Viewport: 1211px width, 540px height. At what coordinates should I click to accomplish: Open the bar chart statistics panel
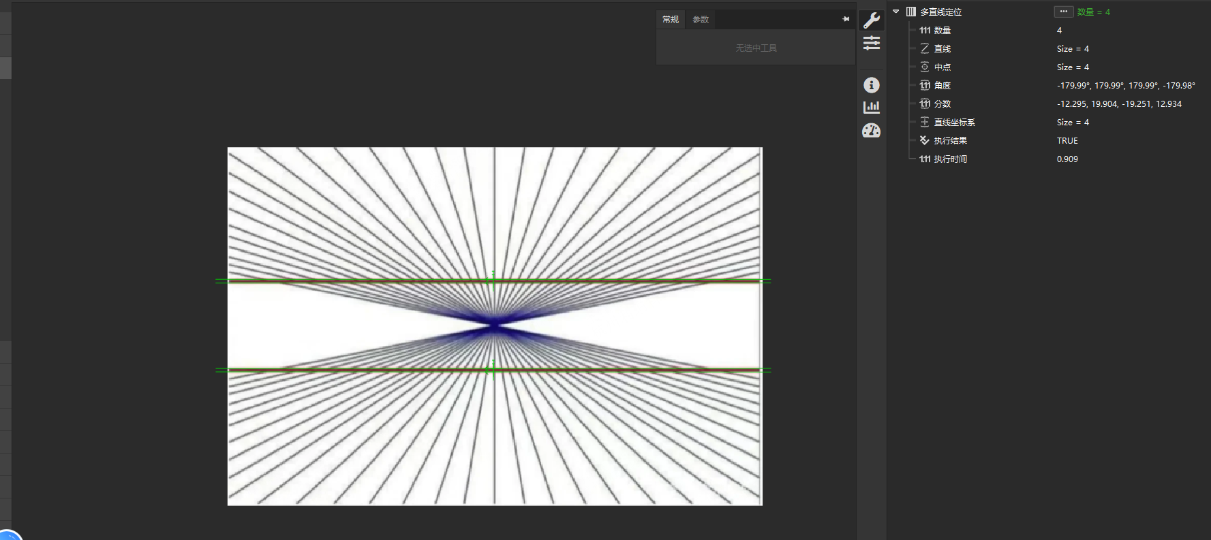[871, 108]
